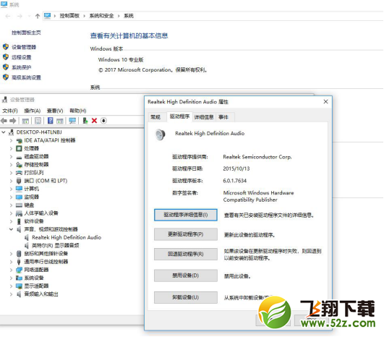The image size is (384, 337).
Task: Expand the IDE ATA/ATAPI controllers node
Action: pos(11,140)
